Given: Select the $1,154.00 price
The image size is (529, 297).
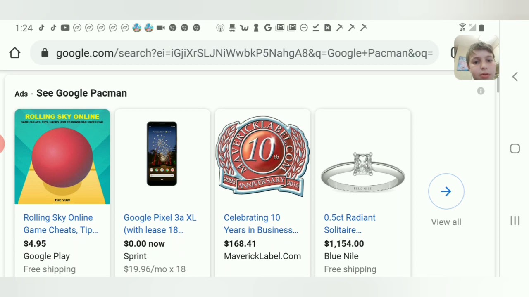Looking at the screenshot, I should tap(344, 244).
